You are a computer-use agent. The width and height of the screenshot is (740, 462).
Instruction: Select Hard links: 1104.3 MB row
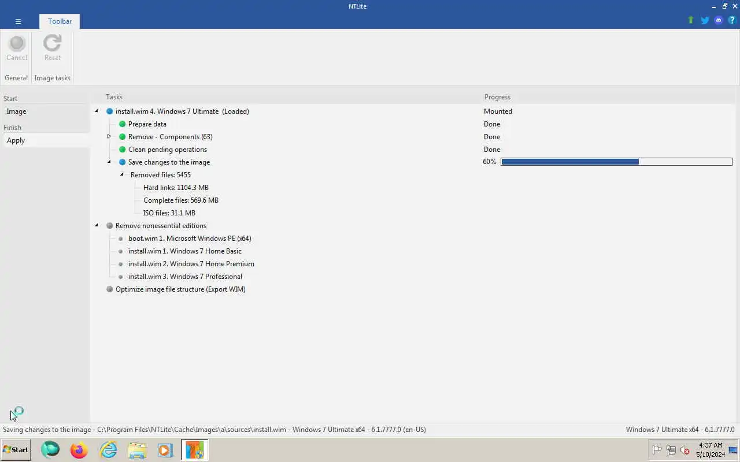(x=176, y=188)
